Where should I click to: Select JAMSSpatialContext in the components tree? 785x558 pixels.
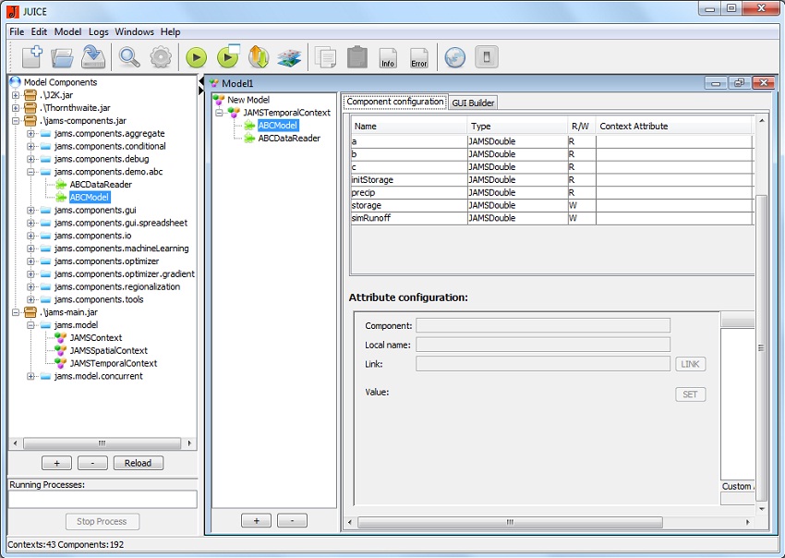click(x=108, y=351)
